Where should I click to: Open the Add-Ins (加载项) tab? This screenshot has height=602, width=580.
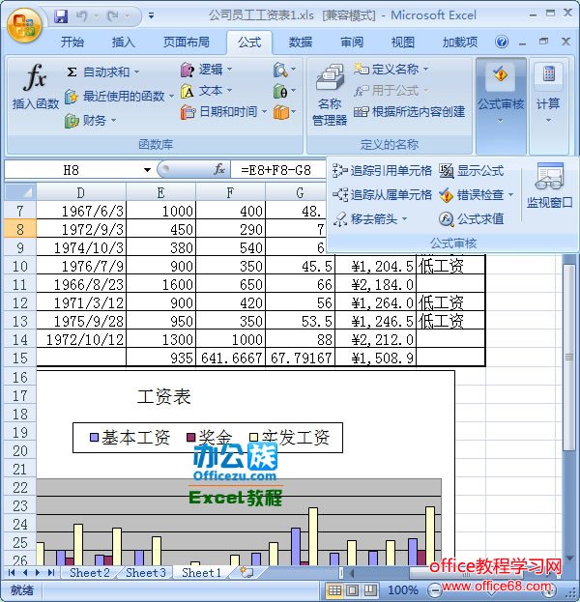point(460,42)
